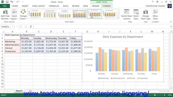Switch to the FORMULAS tab

click(54, 6)
